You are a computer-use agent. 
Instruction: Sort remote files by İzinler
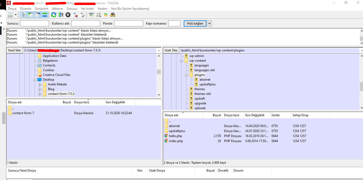[280, 115]
